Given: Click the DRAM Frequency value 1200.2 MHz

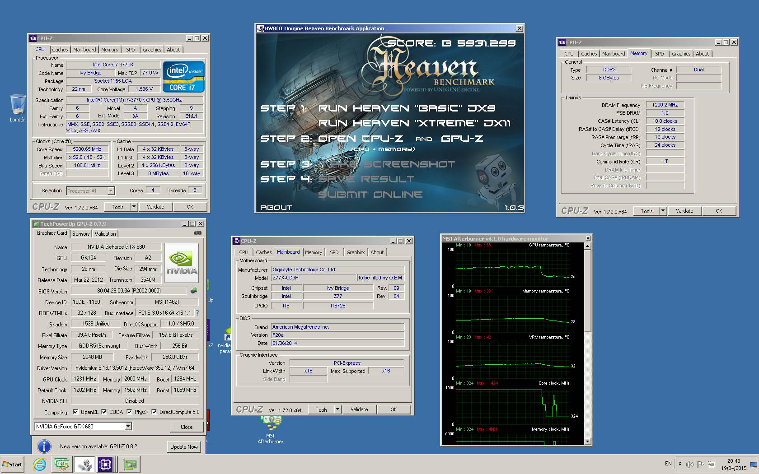Looking at the screenshot, I should (x=665, y=105).
